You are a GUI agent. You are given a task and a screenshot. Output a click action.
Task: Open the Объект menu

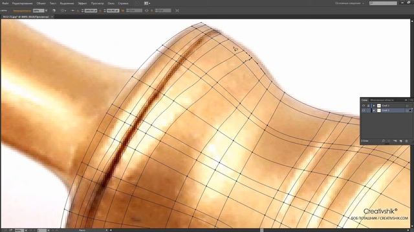tap(41, 3)
